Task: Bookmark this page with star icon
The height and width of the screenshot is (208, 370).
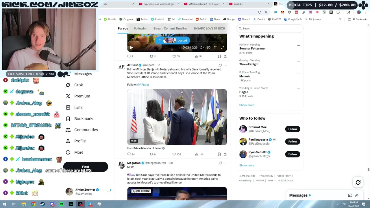Action: (x=266, y=12)
